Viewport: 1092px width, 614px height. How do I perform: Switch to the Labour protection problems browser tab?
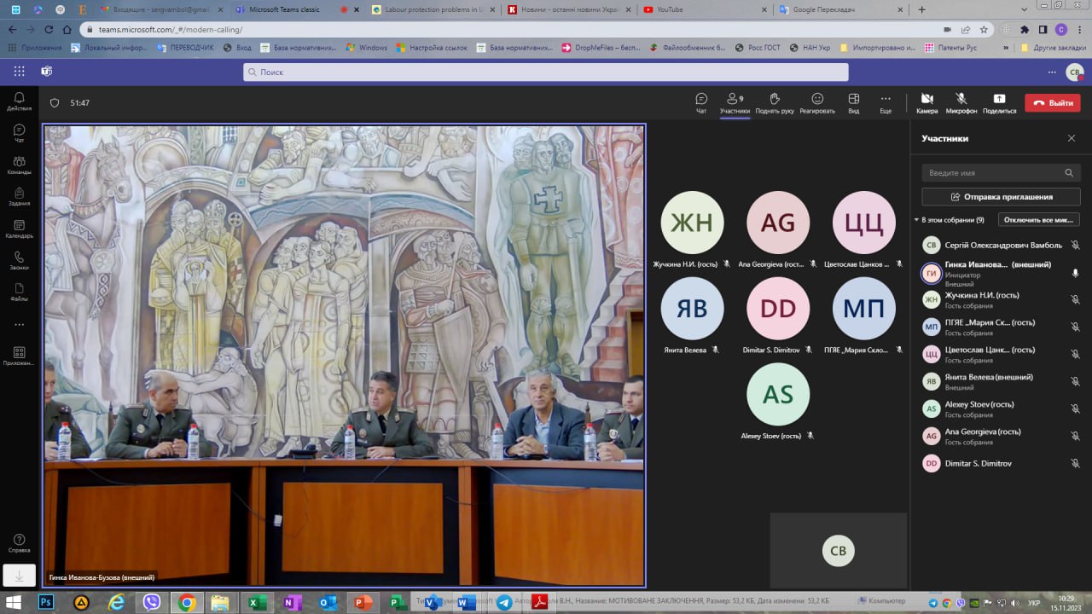coord(434,9)
